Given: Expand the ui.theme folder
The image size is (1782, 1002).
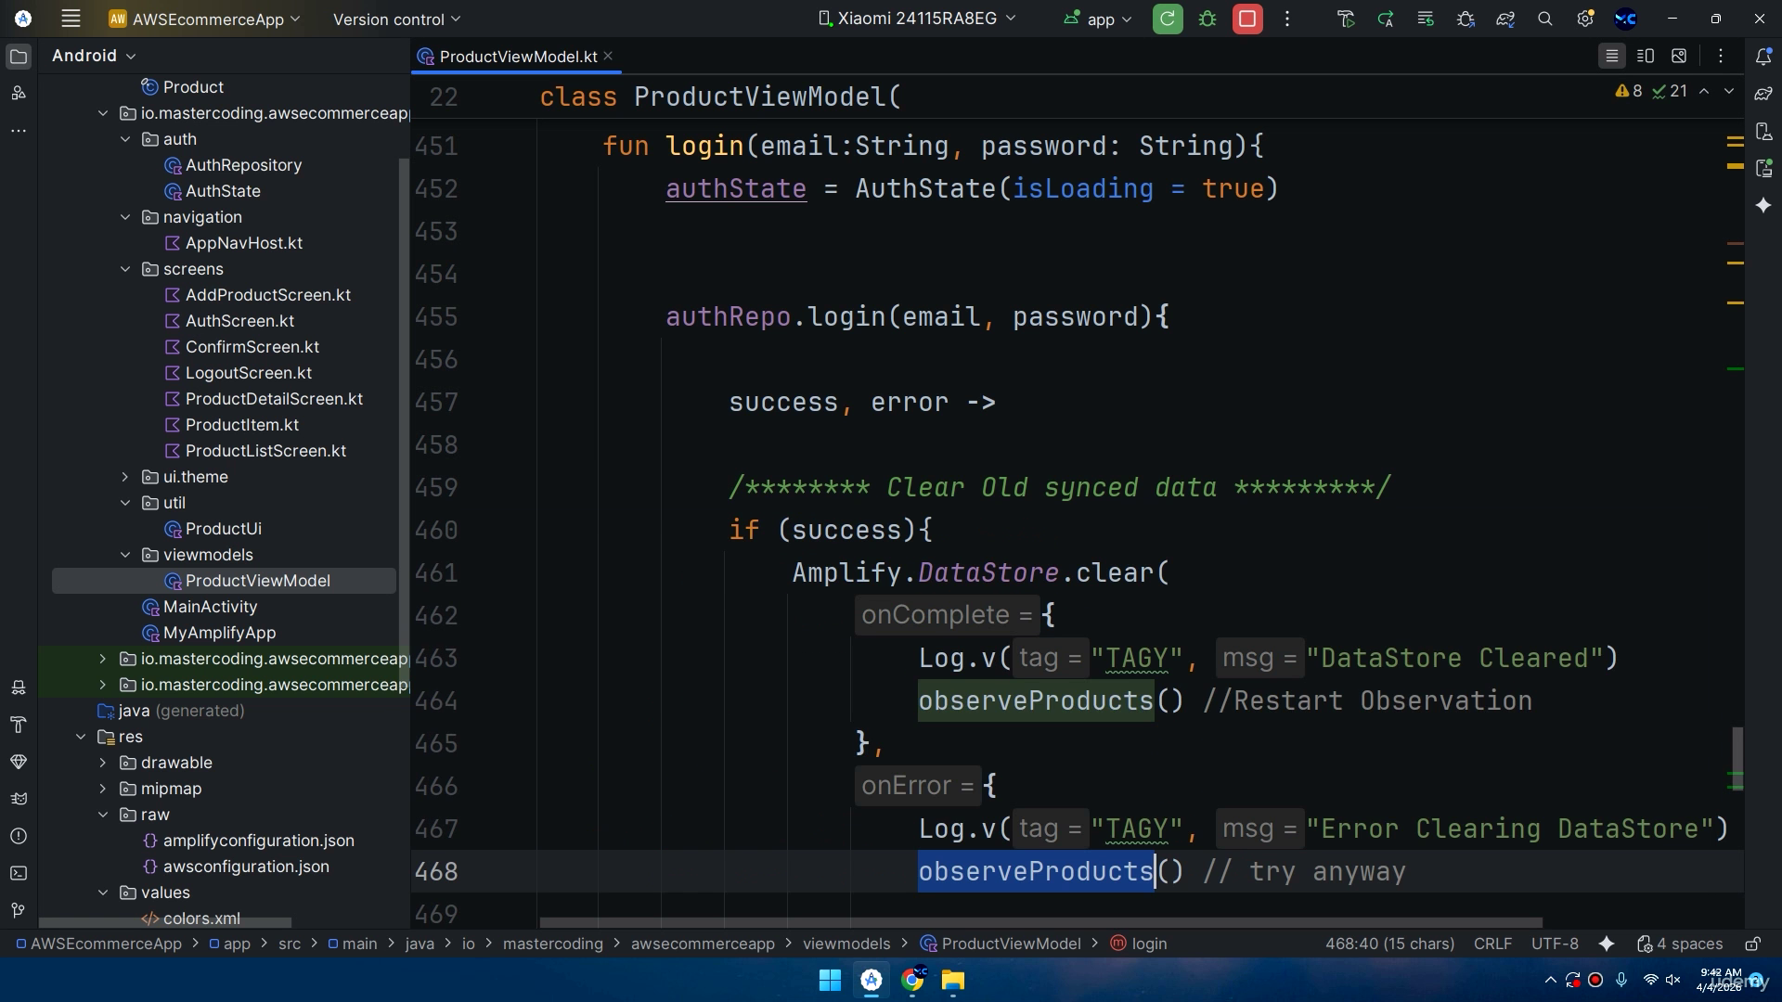Looking at the screenshot, I should tap(125, 477).
